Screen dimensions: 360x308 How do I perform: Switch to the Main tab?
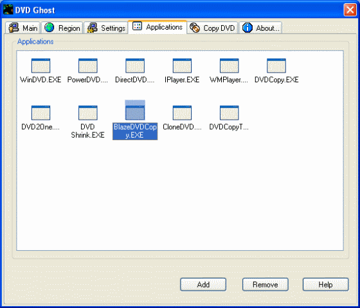coord(22,28)
